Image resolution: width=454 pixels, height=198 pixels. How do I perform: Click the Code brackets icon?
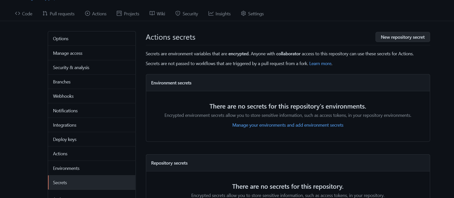pyautogui.click(x=18, y=13)
